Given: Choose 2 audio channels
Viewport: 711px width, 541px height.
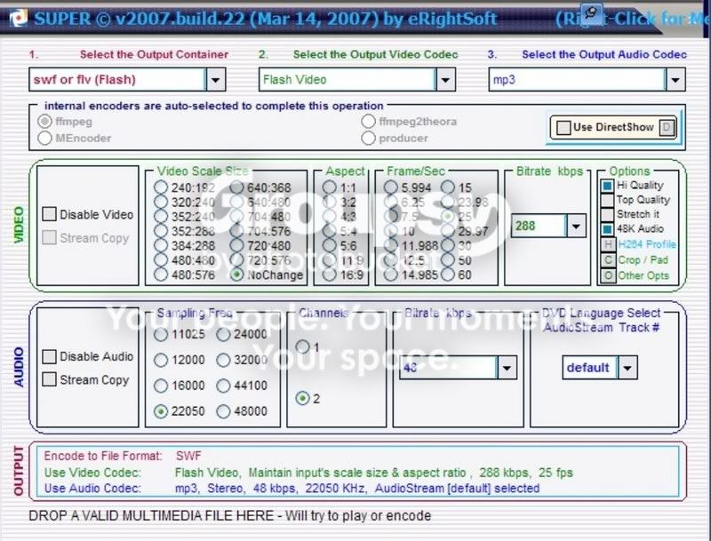Looking at the screenshot, I should (302, 399).
